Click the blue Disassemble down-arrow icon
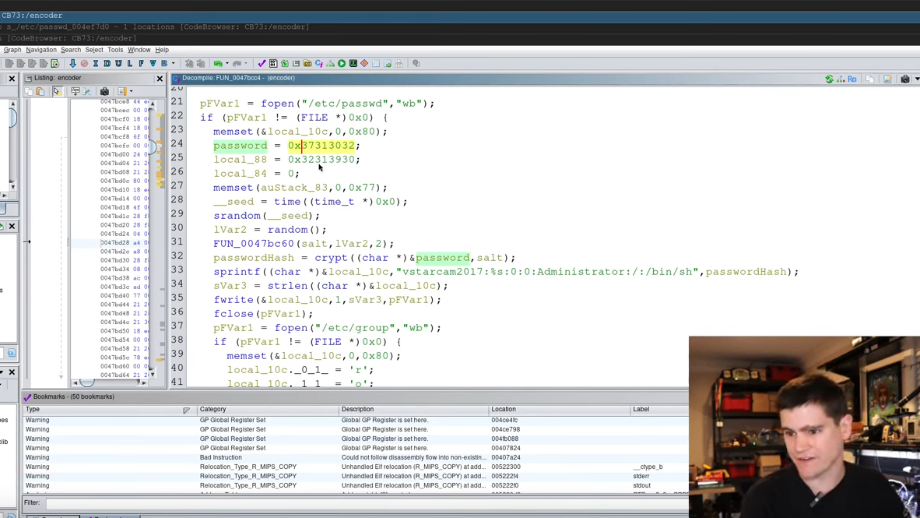The height and width of the screenshot is (518, 920). coord(72,64)
